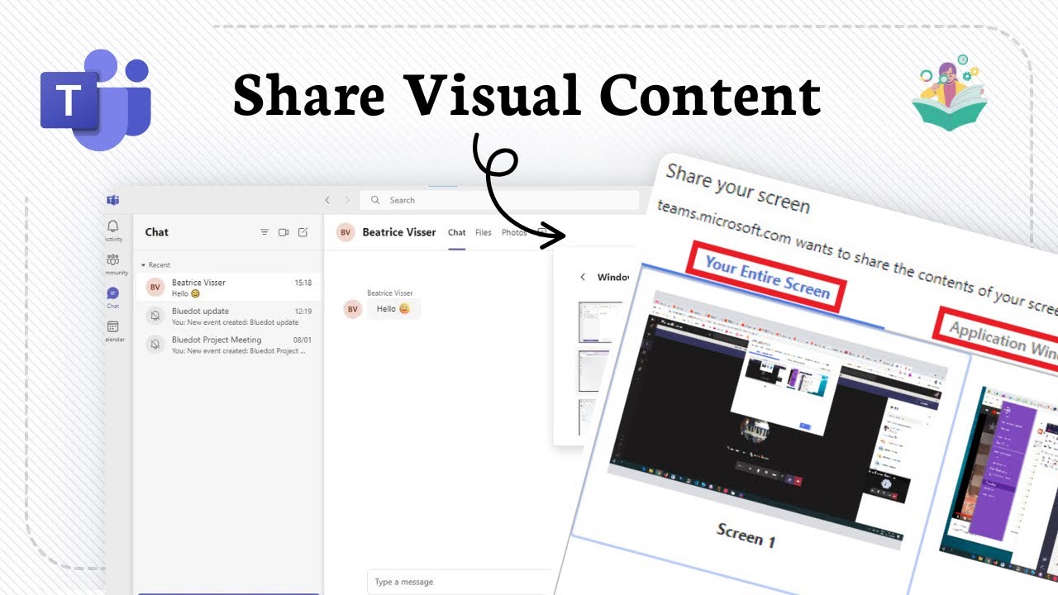
Task: Switch to the Files tab
Action: coord(484,232)
